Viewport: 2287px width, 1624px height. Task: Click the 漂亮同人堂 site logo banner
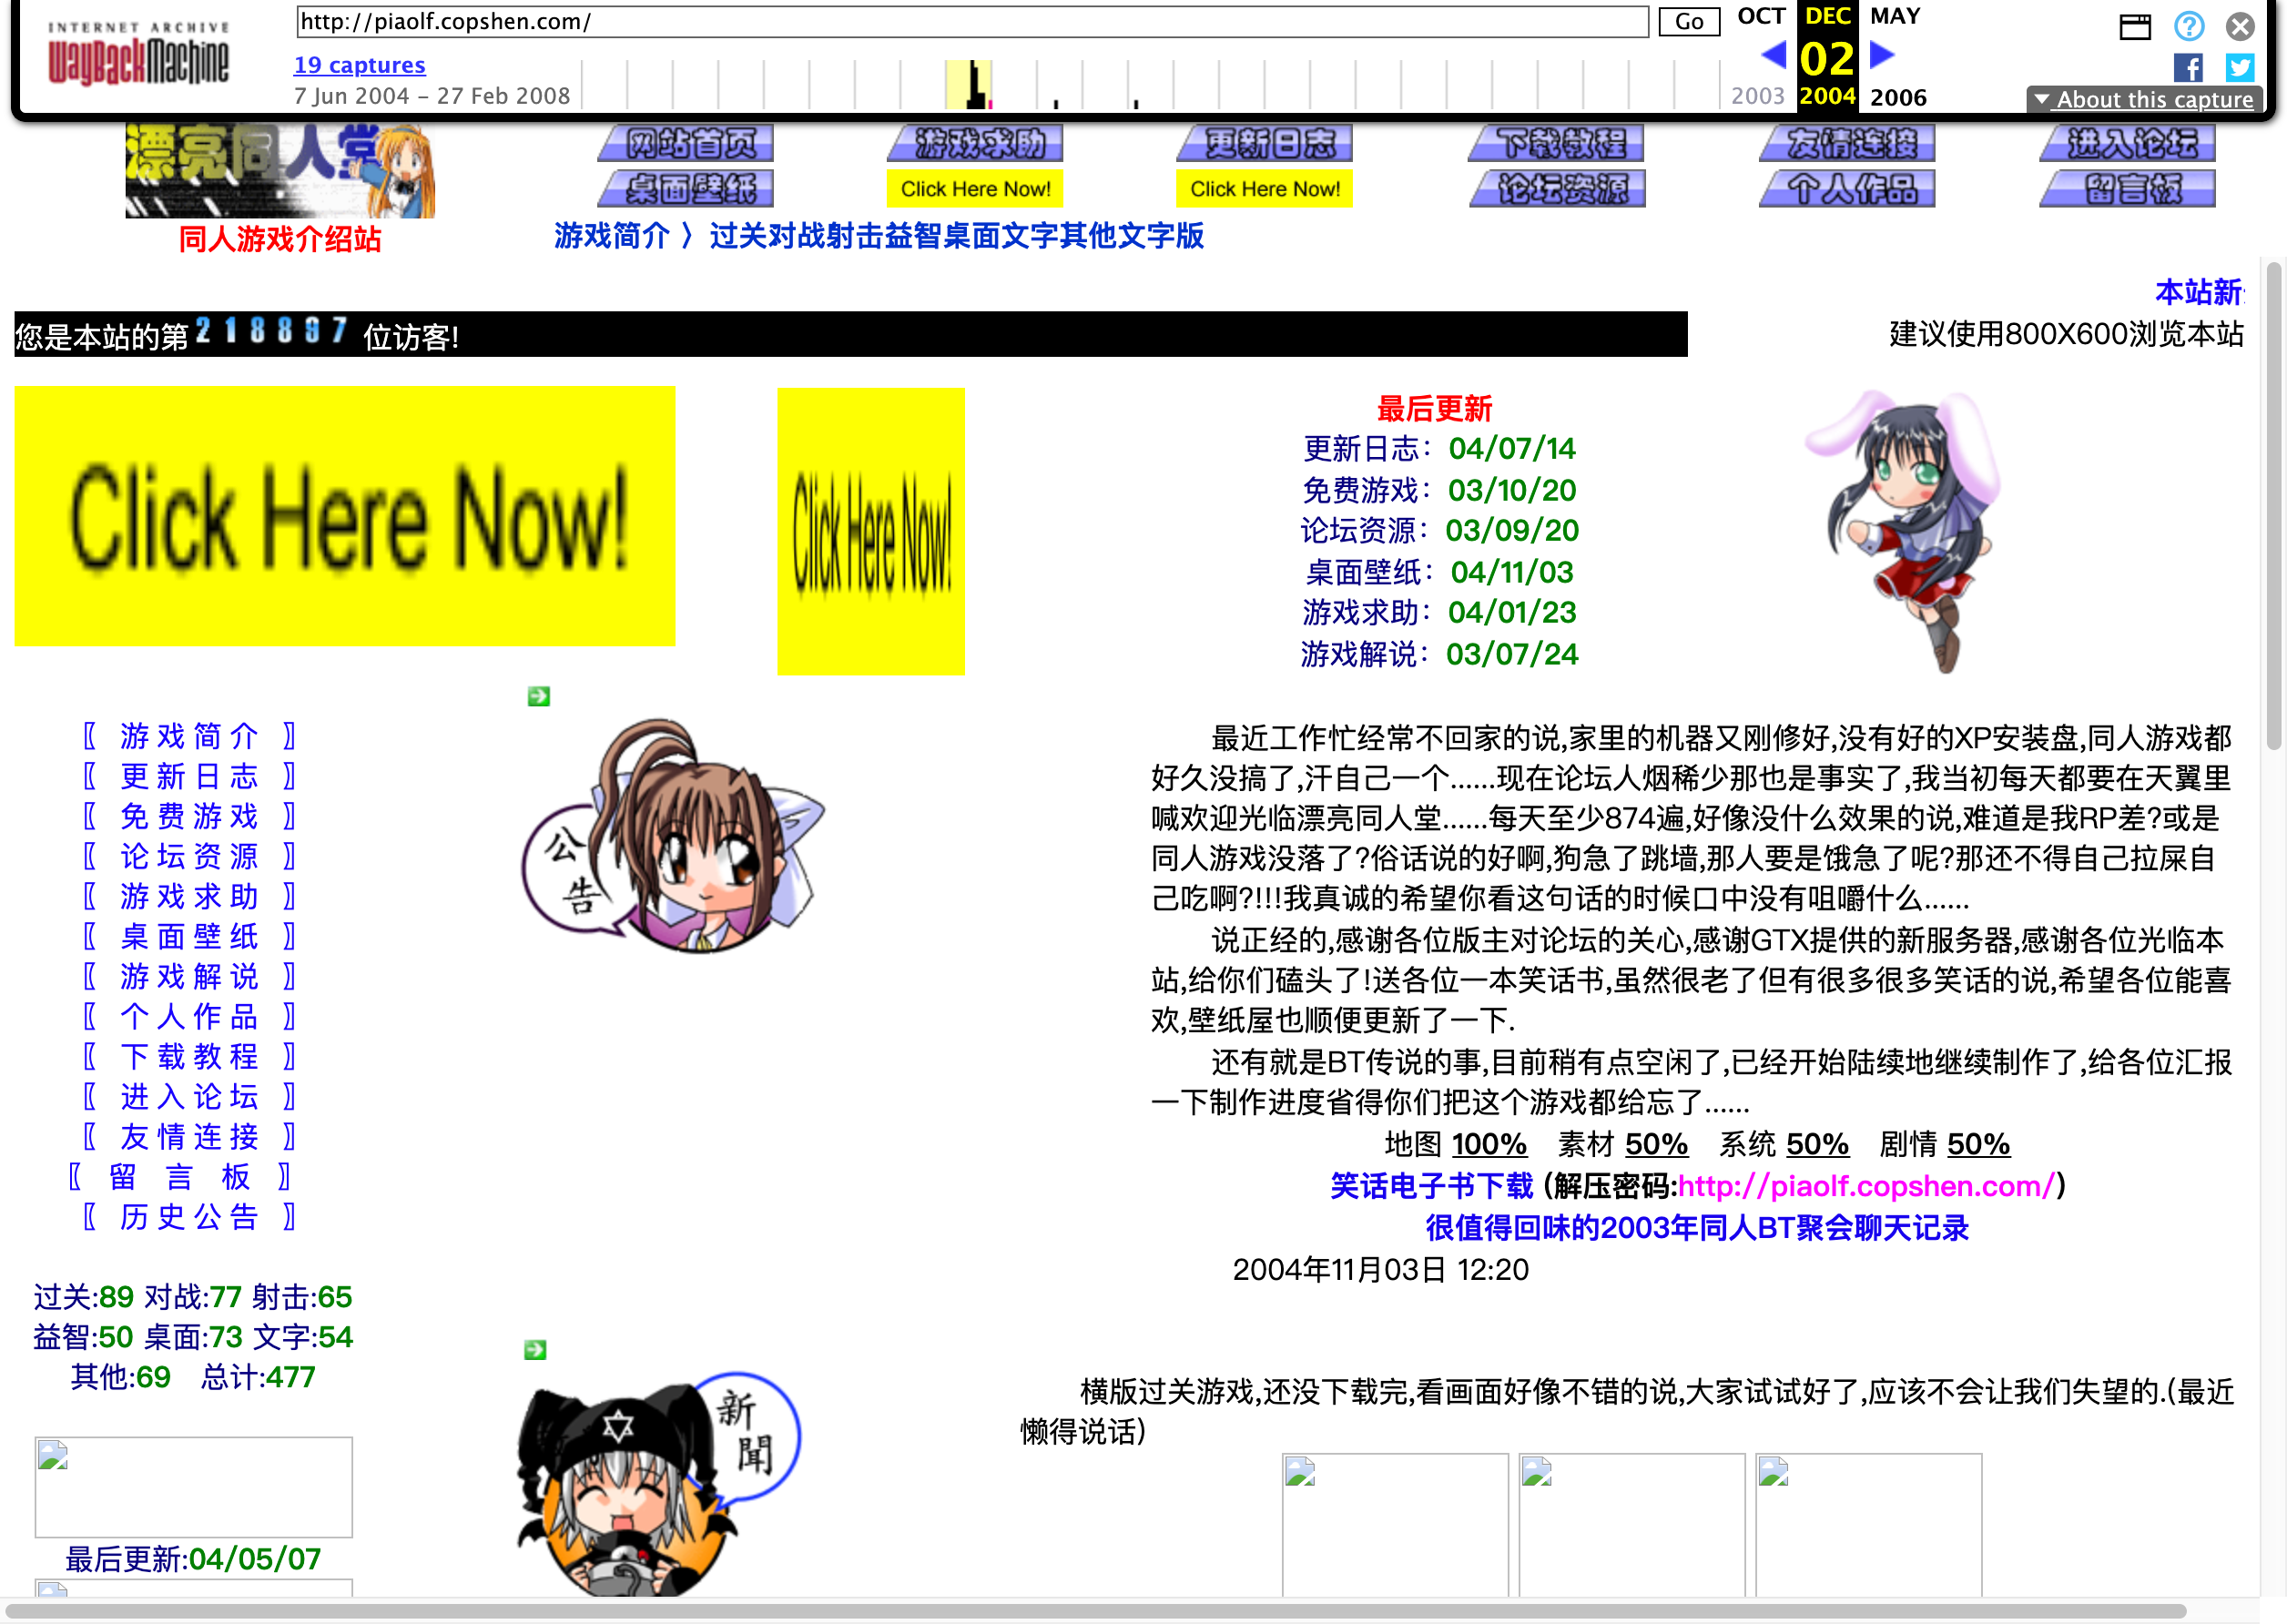pos(280,171)
